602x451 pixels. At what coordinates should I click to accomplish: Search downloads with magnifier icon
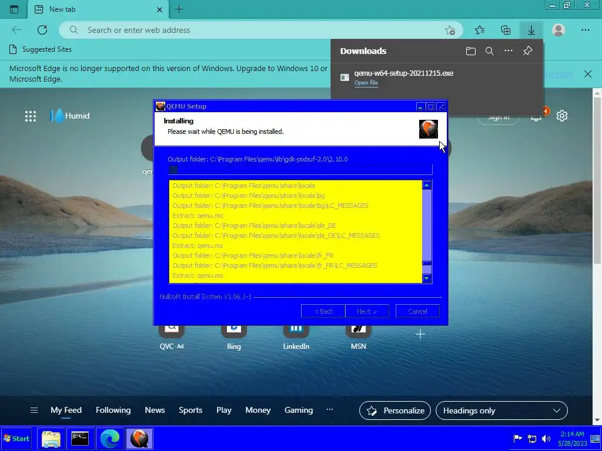click(x=490, y=51)
